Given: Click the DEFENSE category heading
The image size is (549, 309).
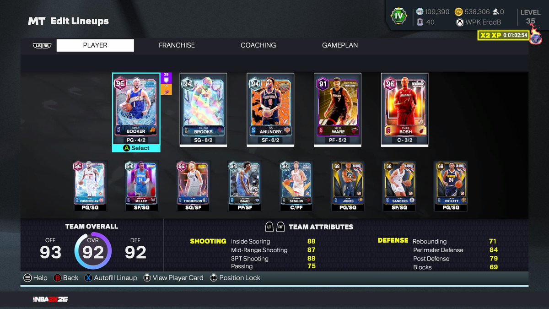Looking at the screenshot, I should tap(393, 240).
